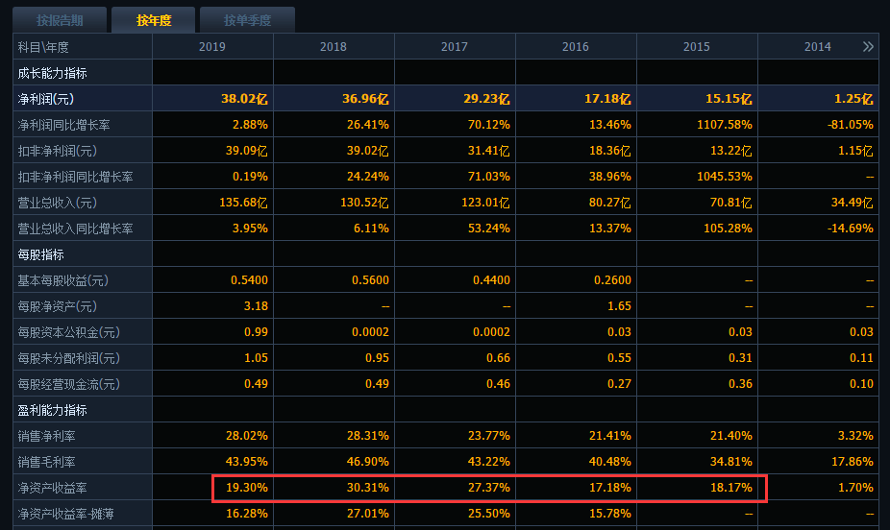890x530 pixels.
Task: Click the 2016 column header
Action: pos(576,46)
